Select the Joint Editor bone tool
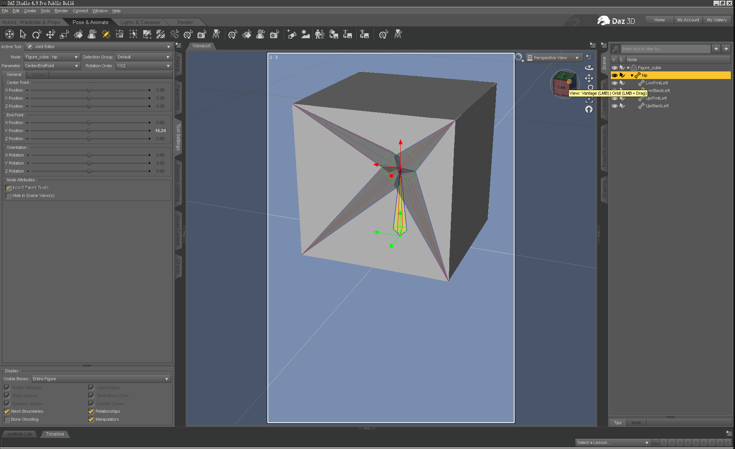The image size is (735, 449). (106, 34)
